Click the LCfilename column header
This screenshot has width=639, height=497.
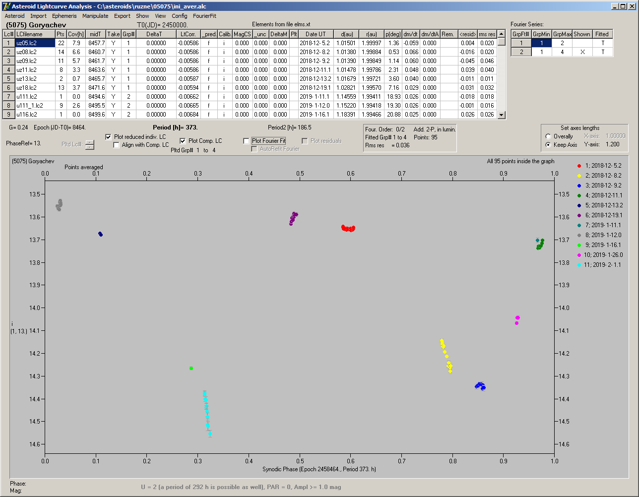click(35, 34)
